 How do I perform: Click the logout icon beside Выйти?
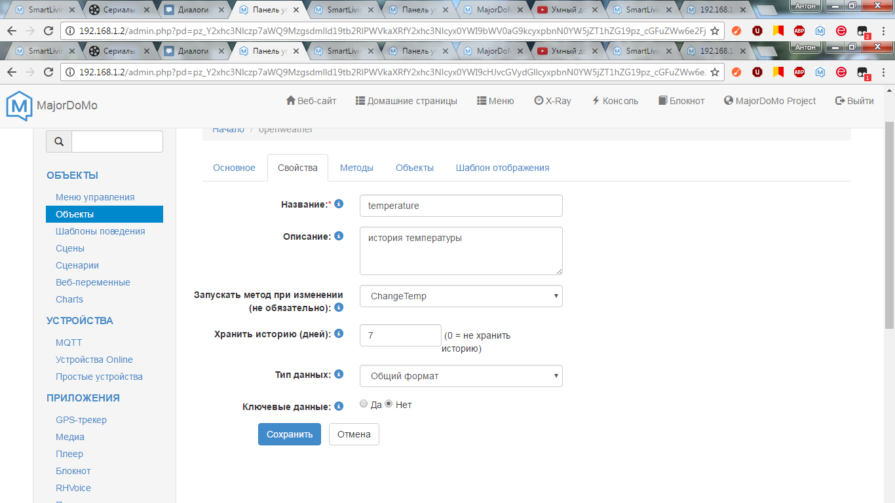pos(840,101)
